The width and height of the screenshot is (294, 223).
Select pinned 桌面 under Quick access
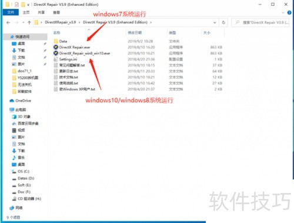coord(21,44)
